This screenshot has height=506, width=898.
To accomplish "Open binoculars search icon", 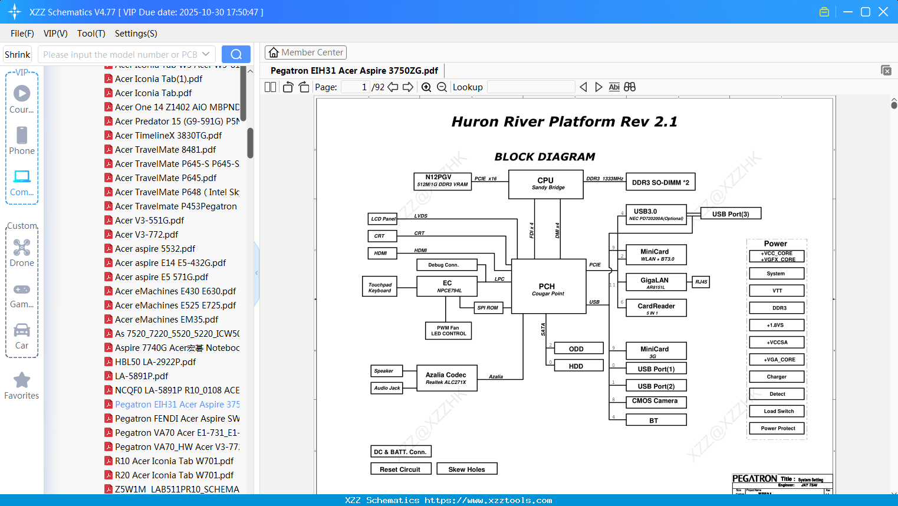I will [630, 87].
